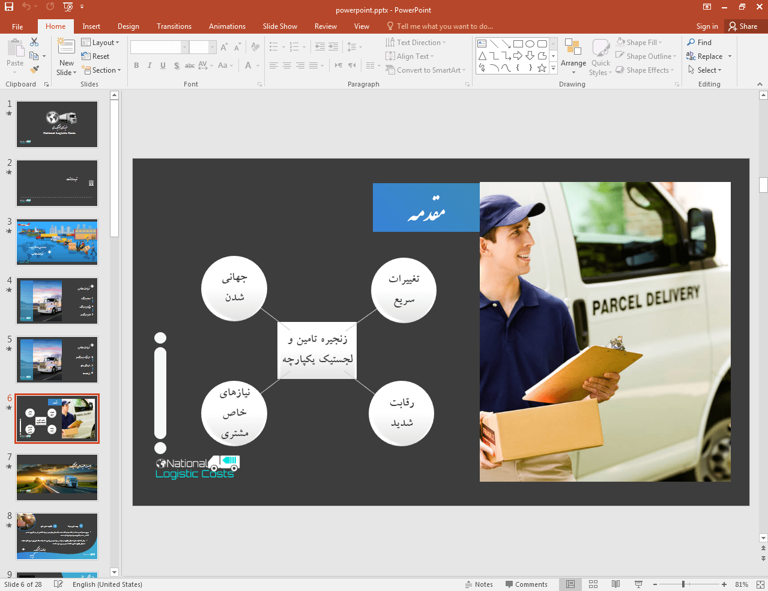768x591 pixels.
Task: Switch to the Design tab
Action: pyautogui.click(x=128, y=26)
